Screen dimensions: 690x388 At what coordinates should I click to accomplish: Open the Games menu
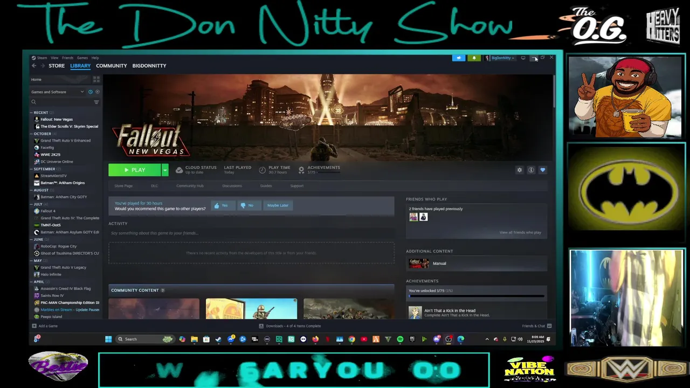coord(82,58)
